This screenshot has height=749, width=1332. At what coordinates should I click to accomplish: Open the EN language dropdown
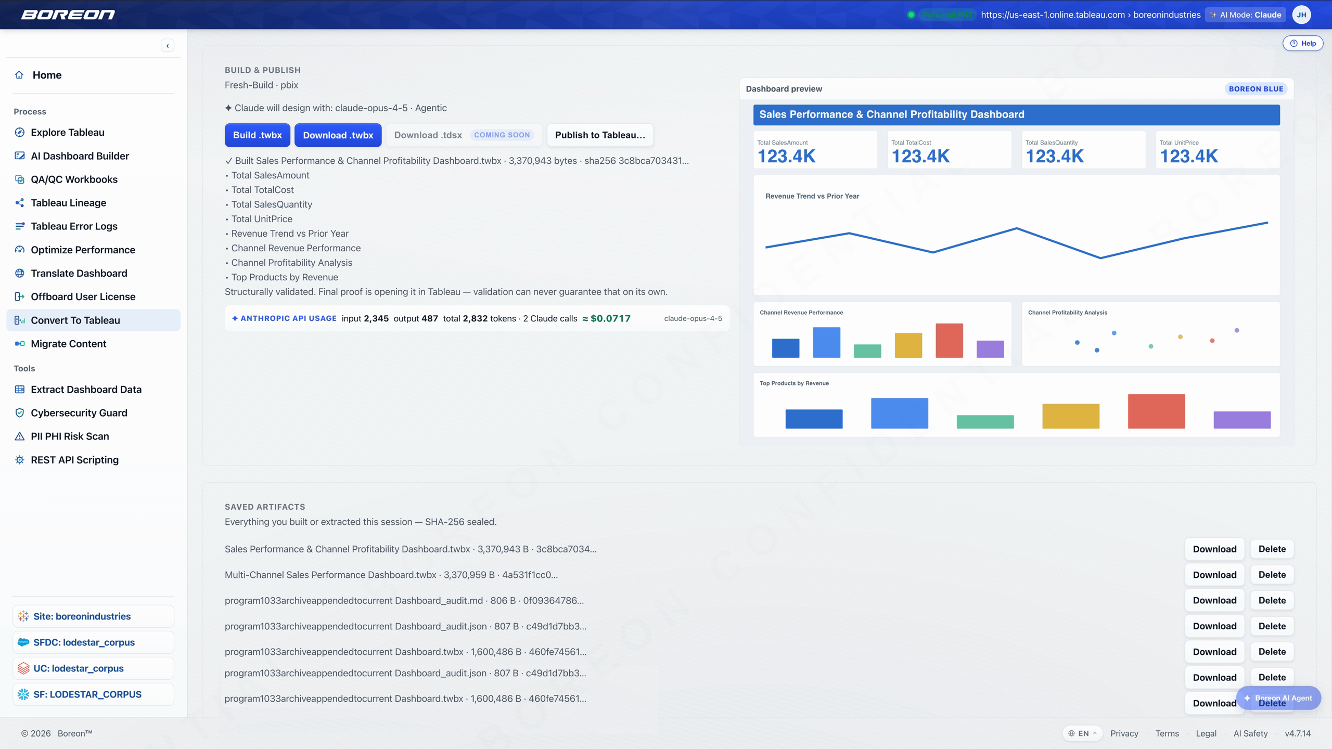(x=1082, y=733)
